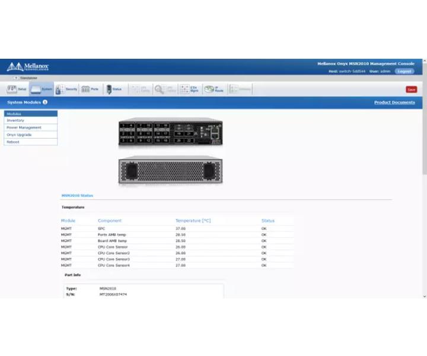Click the OK status in the SPC row

[264, 228]
